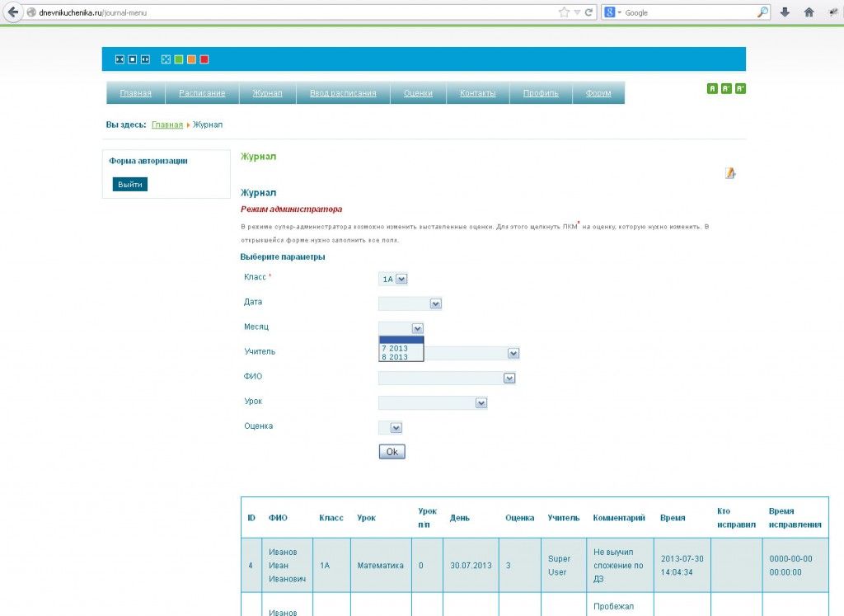
Task: Reset font size with default A icon
Action: (x=712, y=88)
